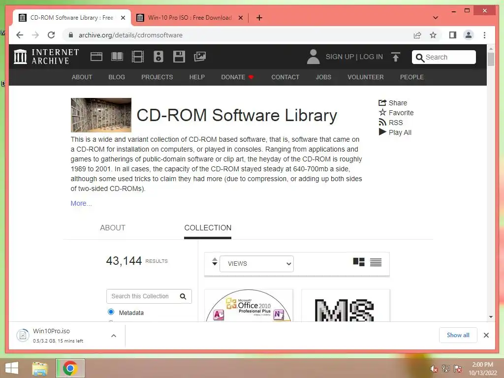Click the Action Center flag icon

[458, 368]
